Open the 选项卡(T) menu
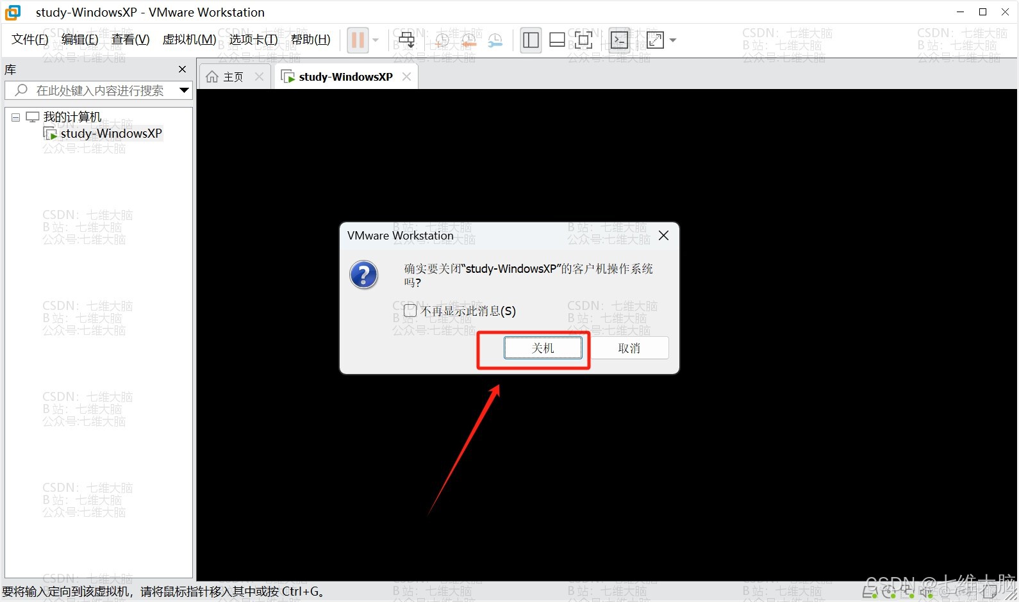This screenshot has width=1019, height=602. [254, 40]
